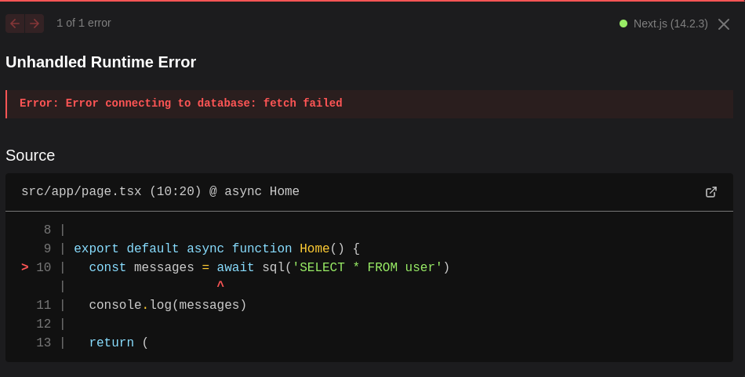Click the Next.js (14.2.3) version label
Viewport: 745px width, 377px height.
point(670,24)
